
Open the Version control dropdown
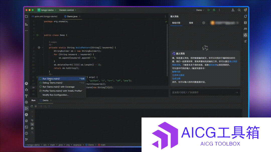click(x=67, y=10)
